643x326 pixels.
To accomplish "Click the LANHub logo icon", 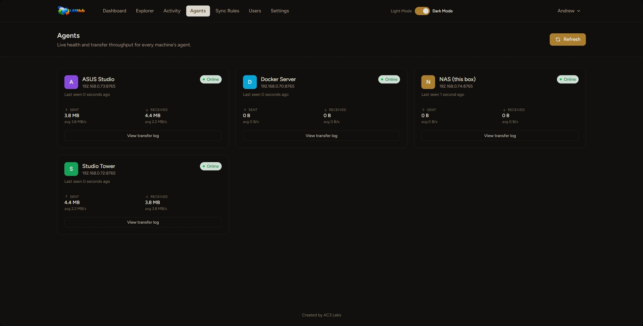I will (x=71, y=11).
